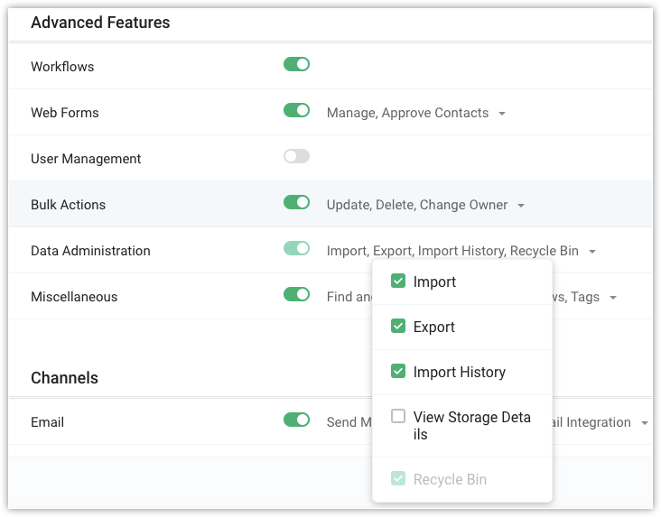Select the Import History menu entry label
This screenshot has height=517, width=661.
point(459,372)
